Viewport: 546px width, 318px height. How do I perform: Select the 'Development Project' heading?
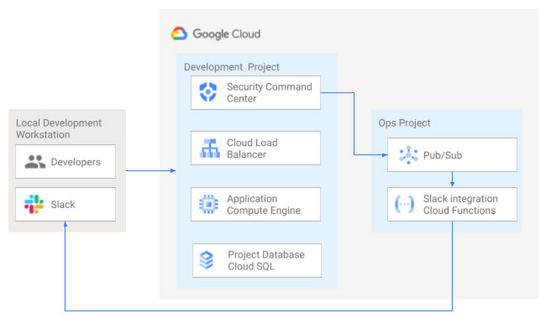coord(232,67)
